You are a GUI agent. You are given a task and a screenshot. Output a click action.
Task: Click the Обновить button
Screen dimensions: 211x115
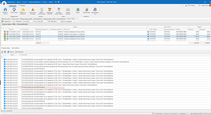19,52
